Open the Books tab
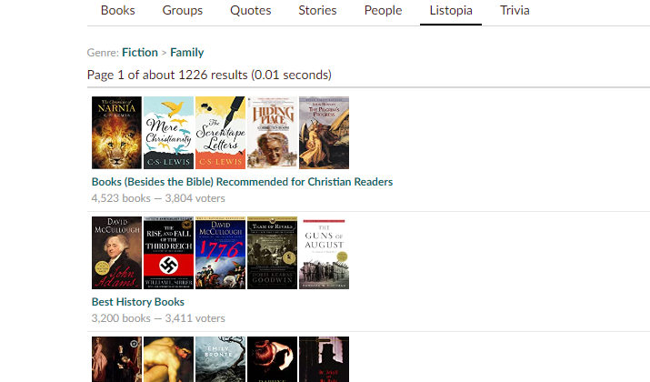This screenshot has width=650, height=382. (118, 10)
